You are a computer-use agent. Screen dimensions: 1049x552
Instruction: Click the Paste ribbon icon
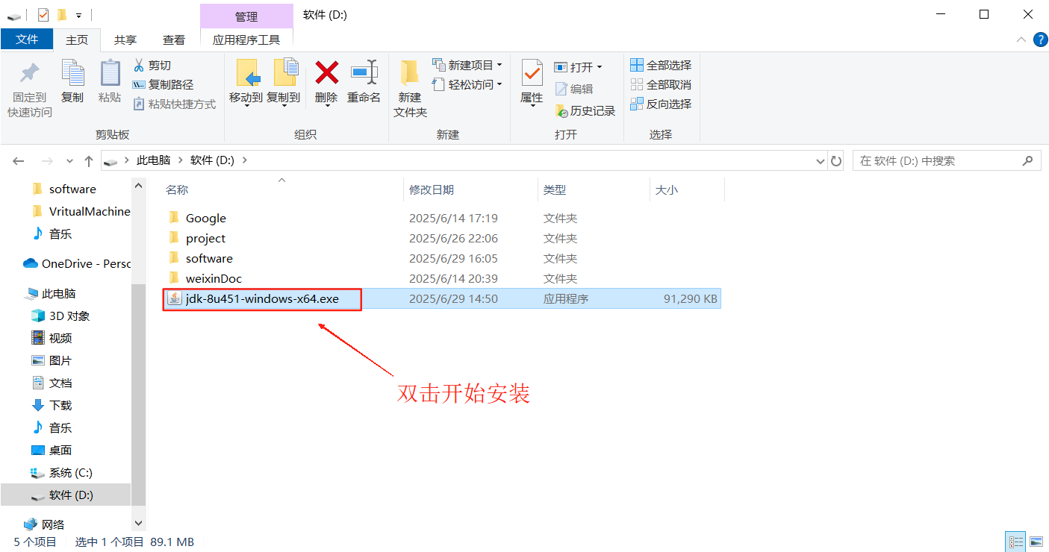pyautogui.click(x=110, y=74)
